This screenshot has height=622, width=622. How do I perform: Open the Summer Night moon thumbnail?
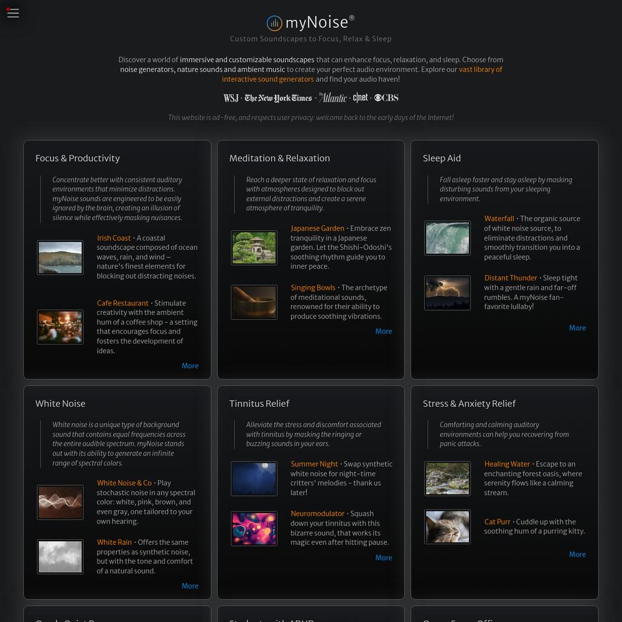254,478
